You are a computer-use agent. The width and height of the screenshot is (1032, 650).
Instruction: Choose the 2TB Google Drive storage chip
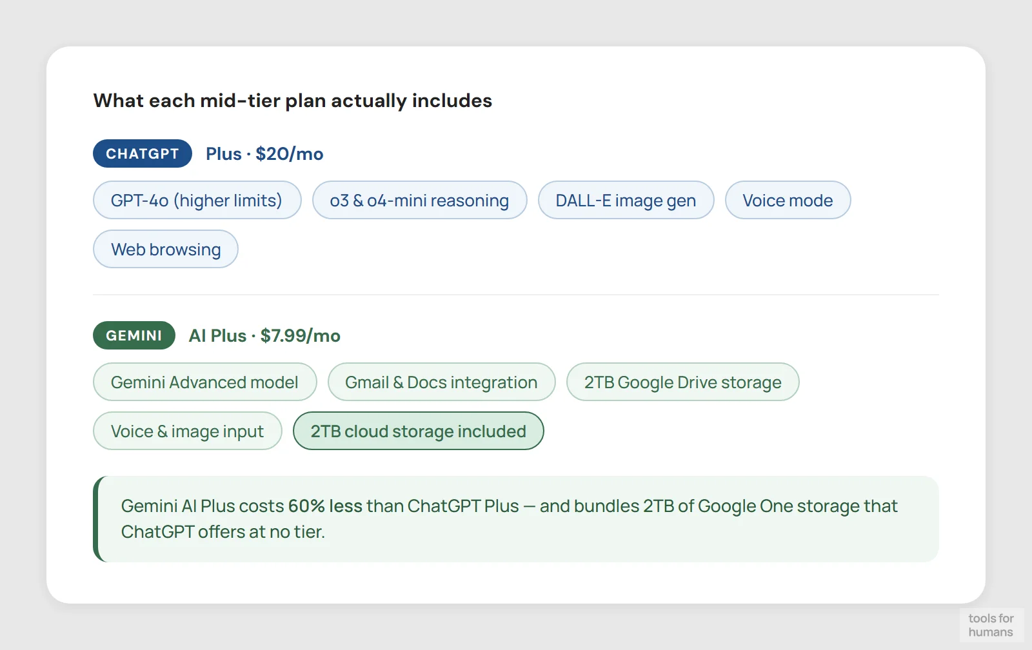pyautogui.click(x=682, y=382)
